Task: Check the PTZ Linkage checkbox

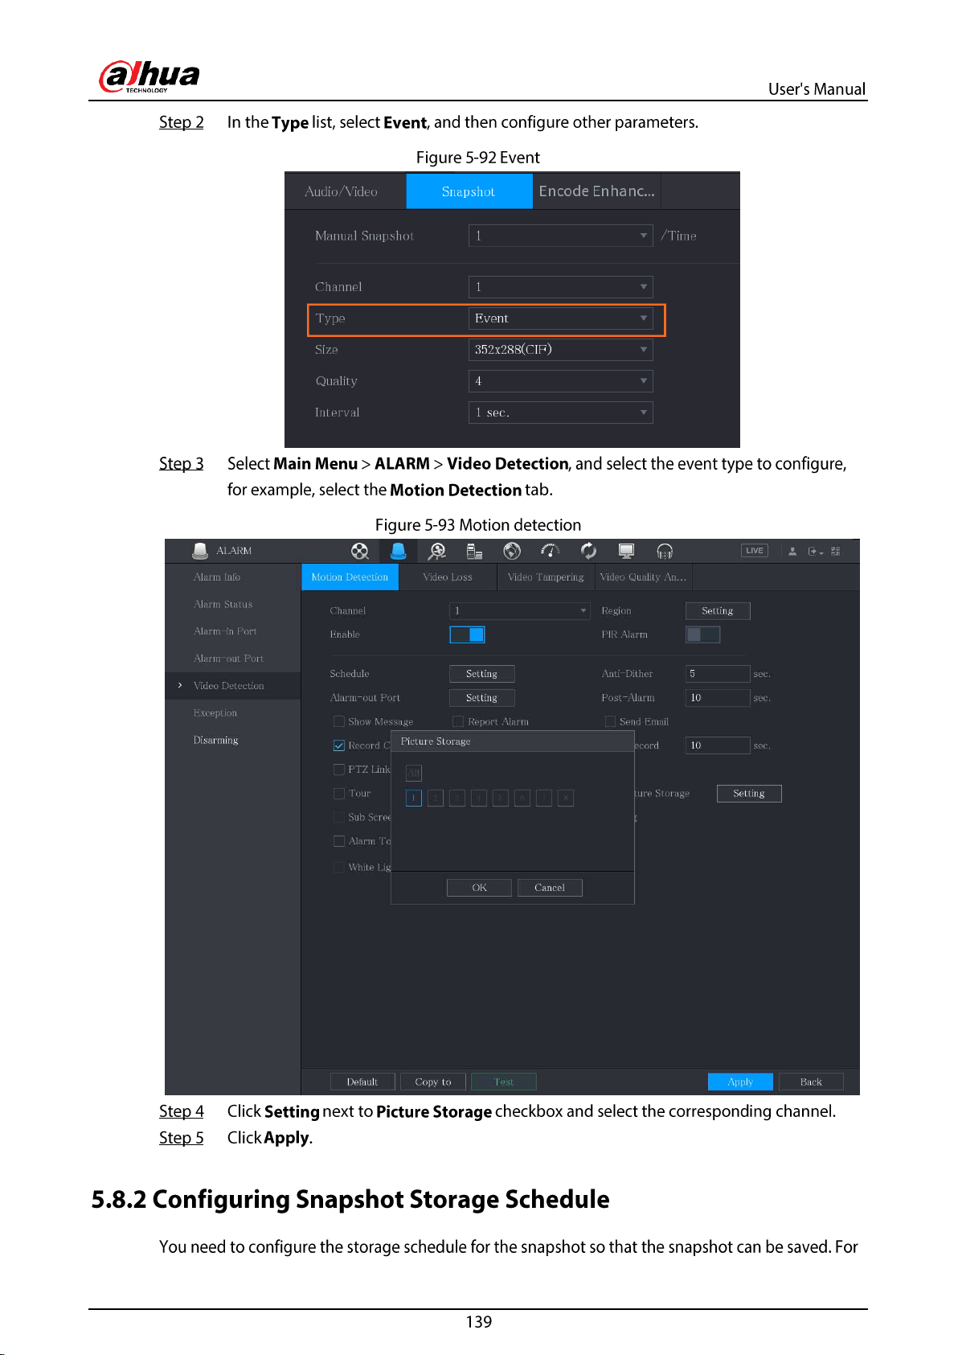Action: point(339,770)
